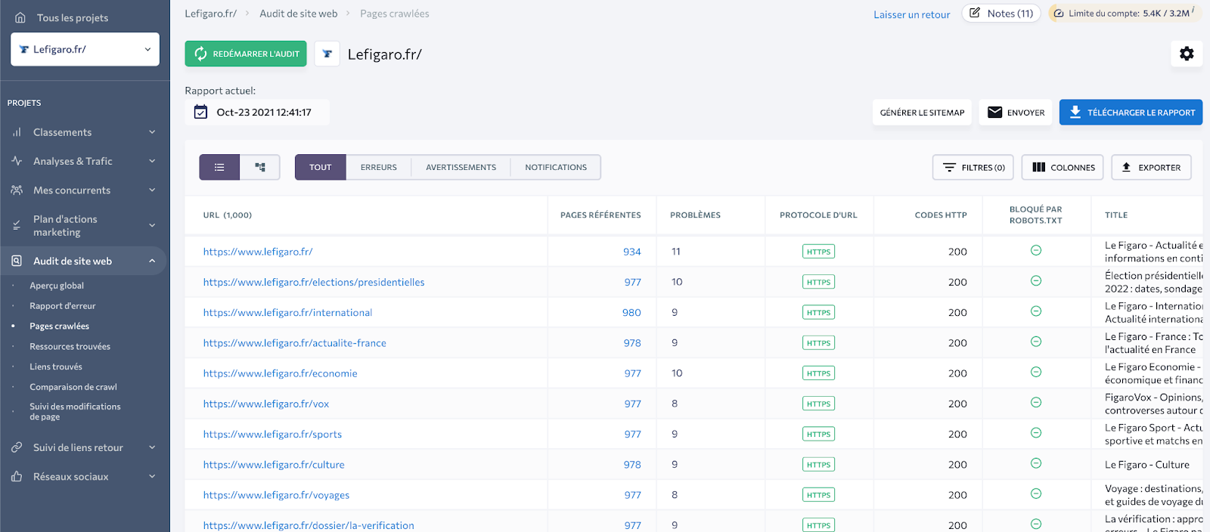Click the ENVOYER button
1210x532 pixels.
(x=1016, y=113)
